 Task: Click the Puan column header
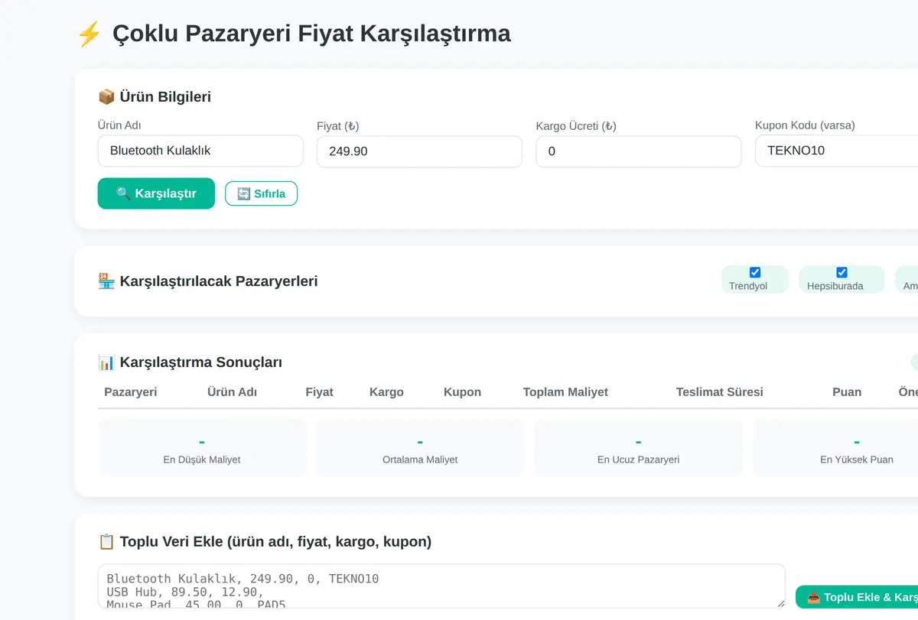847,391
